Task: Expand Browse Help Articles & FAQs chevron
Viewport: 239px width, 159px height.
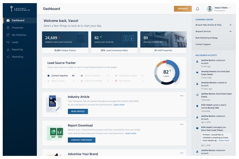Action: click(230, 25)
